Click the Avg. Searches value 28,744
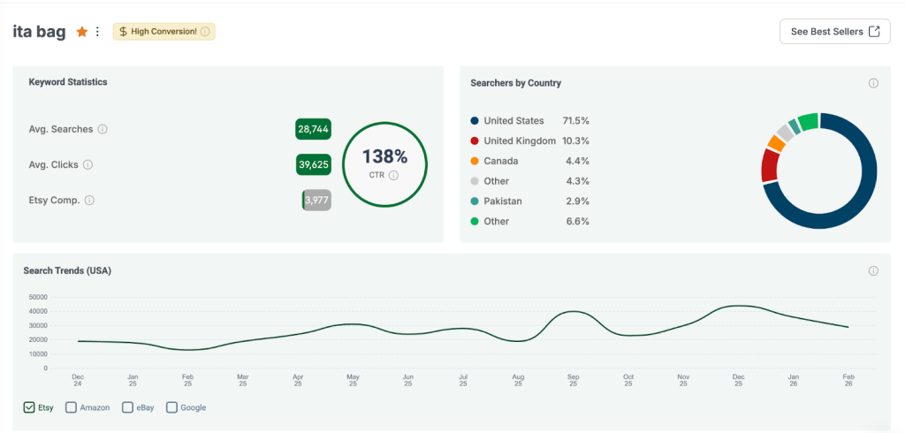Image resolution: width=905 pixels, height=433 pixels. coord(313,129)
